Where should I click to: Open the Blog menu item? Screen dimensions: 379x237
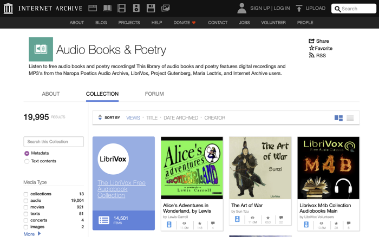(101, 23)
